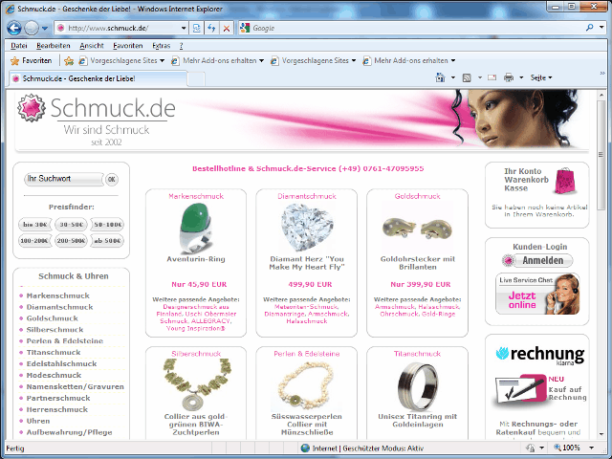Open search provider dropdown arrow
Image resolution: width=612 pixels, height=459 pixels.
601,28
